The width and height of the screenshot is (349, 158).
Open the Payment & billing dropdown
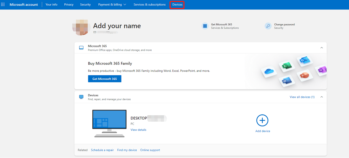[112, 4]
